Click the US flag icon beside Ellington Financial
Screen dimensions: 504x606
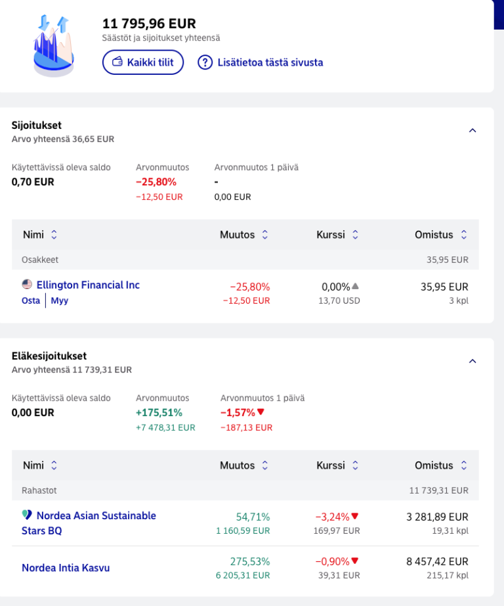coord(27,285)
